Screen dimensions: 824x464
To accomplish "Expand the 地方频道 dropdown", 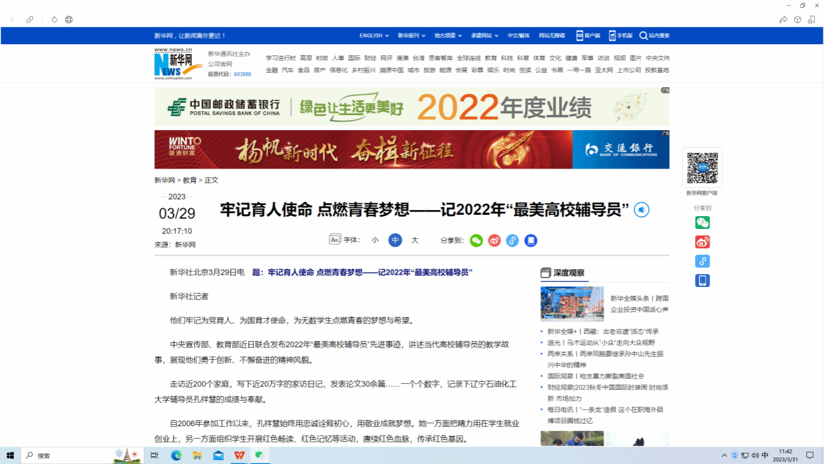I will pos(448,36).
